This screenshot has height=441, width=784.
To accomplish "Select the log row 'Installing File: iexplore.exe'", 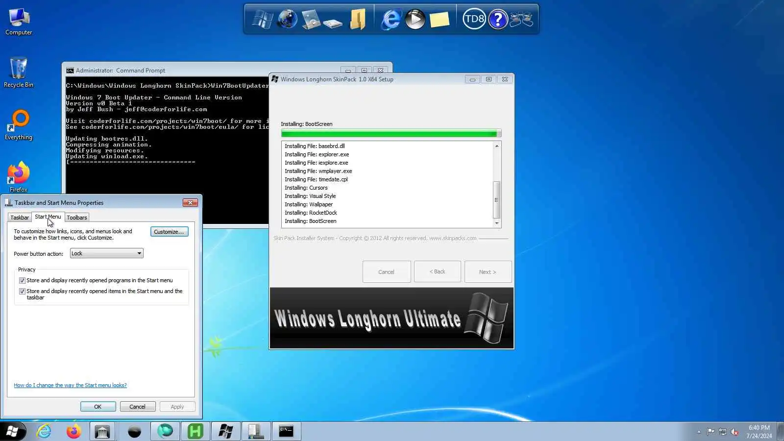I will [317, 163].
